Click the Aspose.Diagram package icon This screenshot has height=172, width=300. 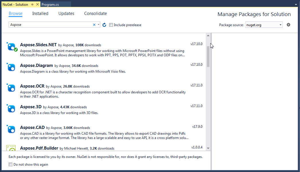(11, 67)
